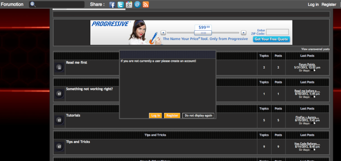Click the $99 price slider handle

[x=203, y=33]
